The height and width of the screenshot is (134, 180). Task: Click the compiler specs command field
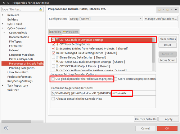pos(103,93)
